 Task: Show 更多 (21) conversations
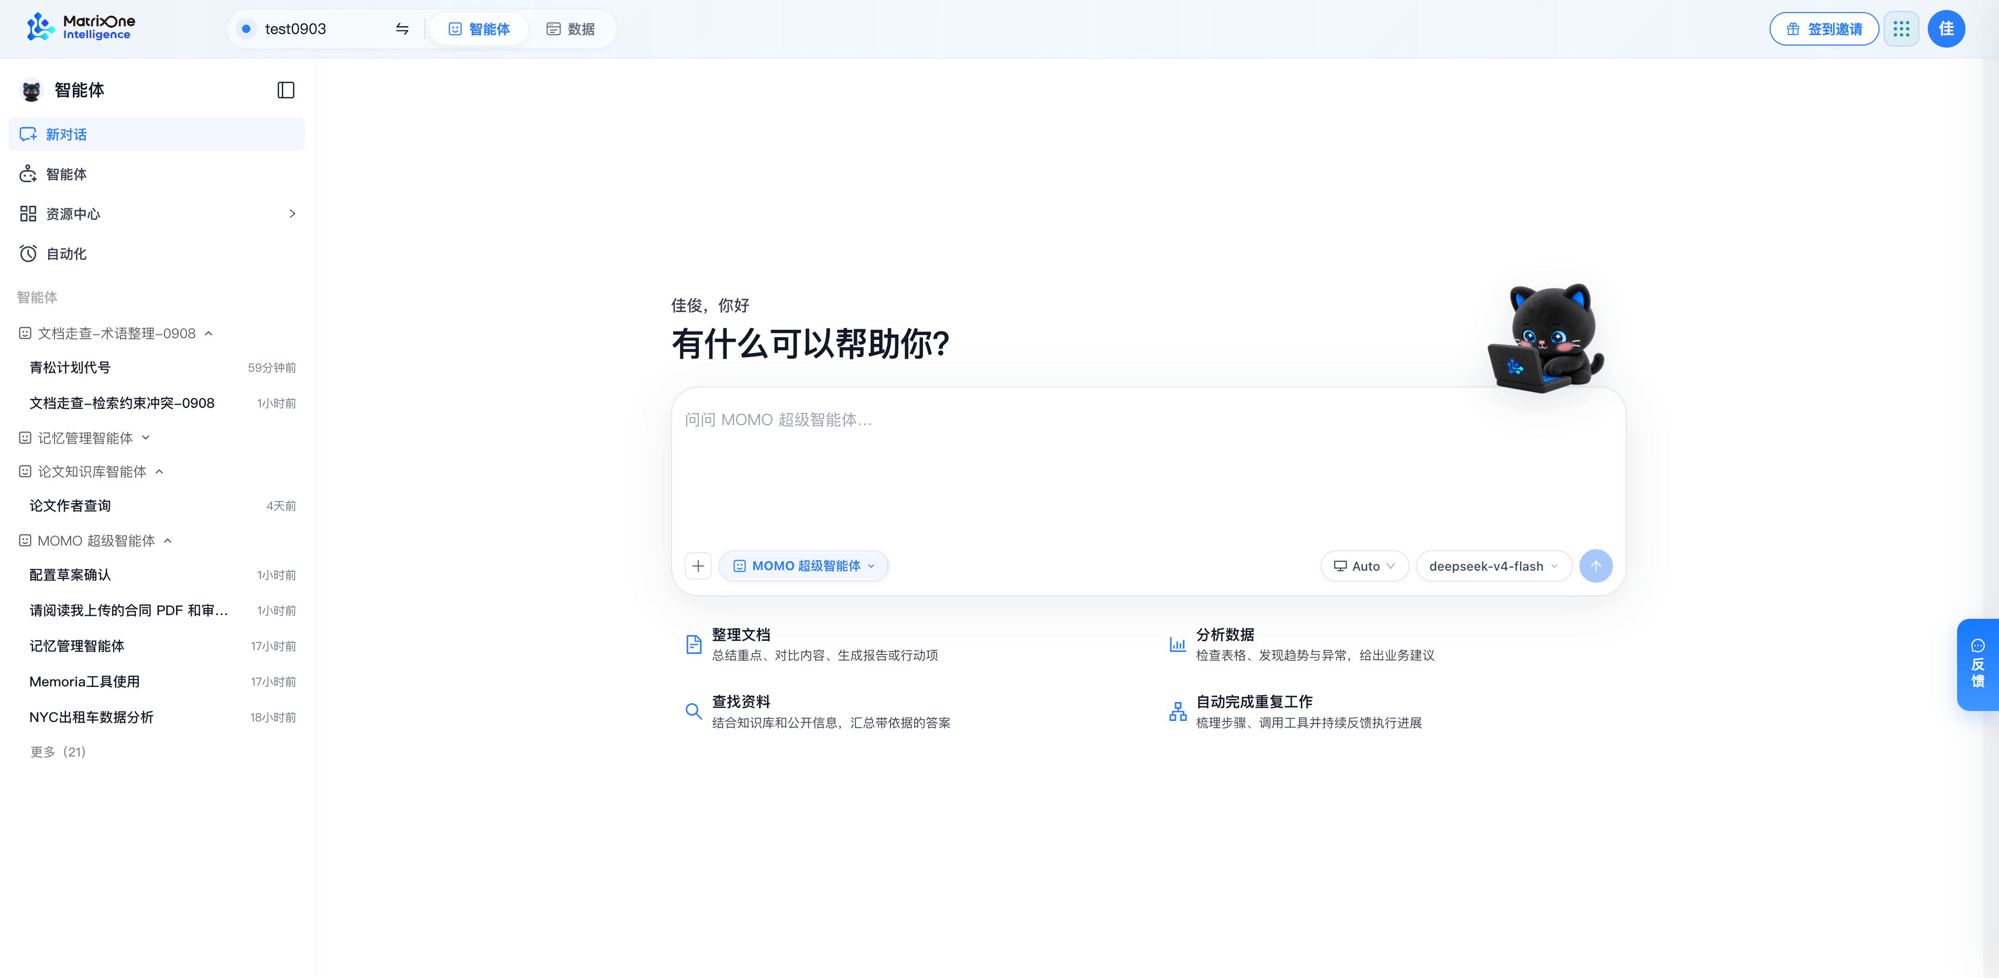pyautogui.click(x=58, y=751)
